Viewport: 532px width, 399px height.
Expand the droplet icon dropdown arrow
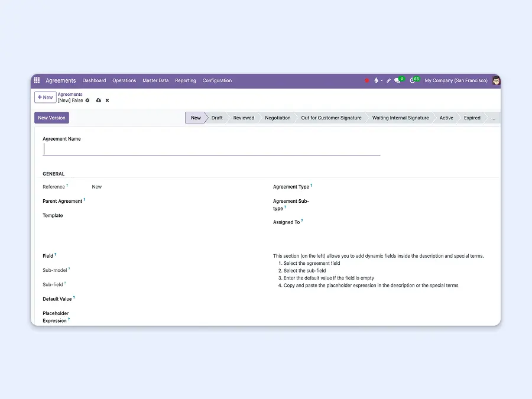pos(383,81)
